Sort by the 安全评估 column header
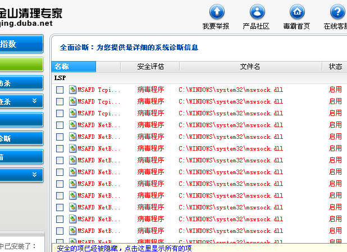Image resolution: width=347 pixels, height=252 pixels. point(150,67)
